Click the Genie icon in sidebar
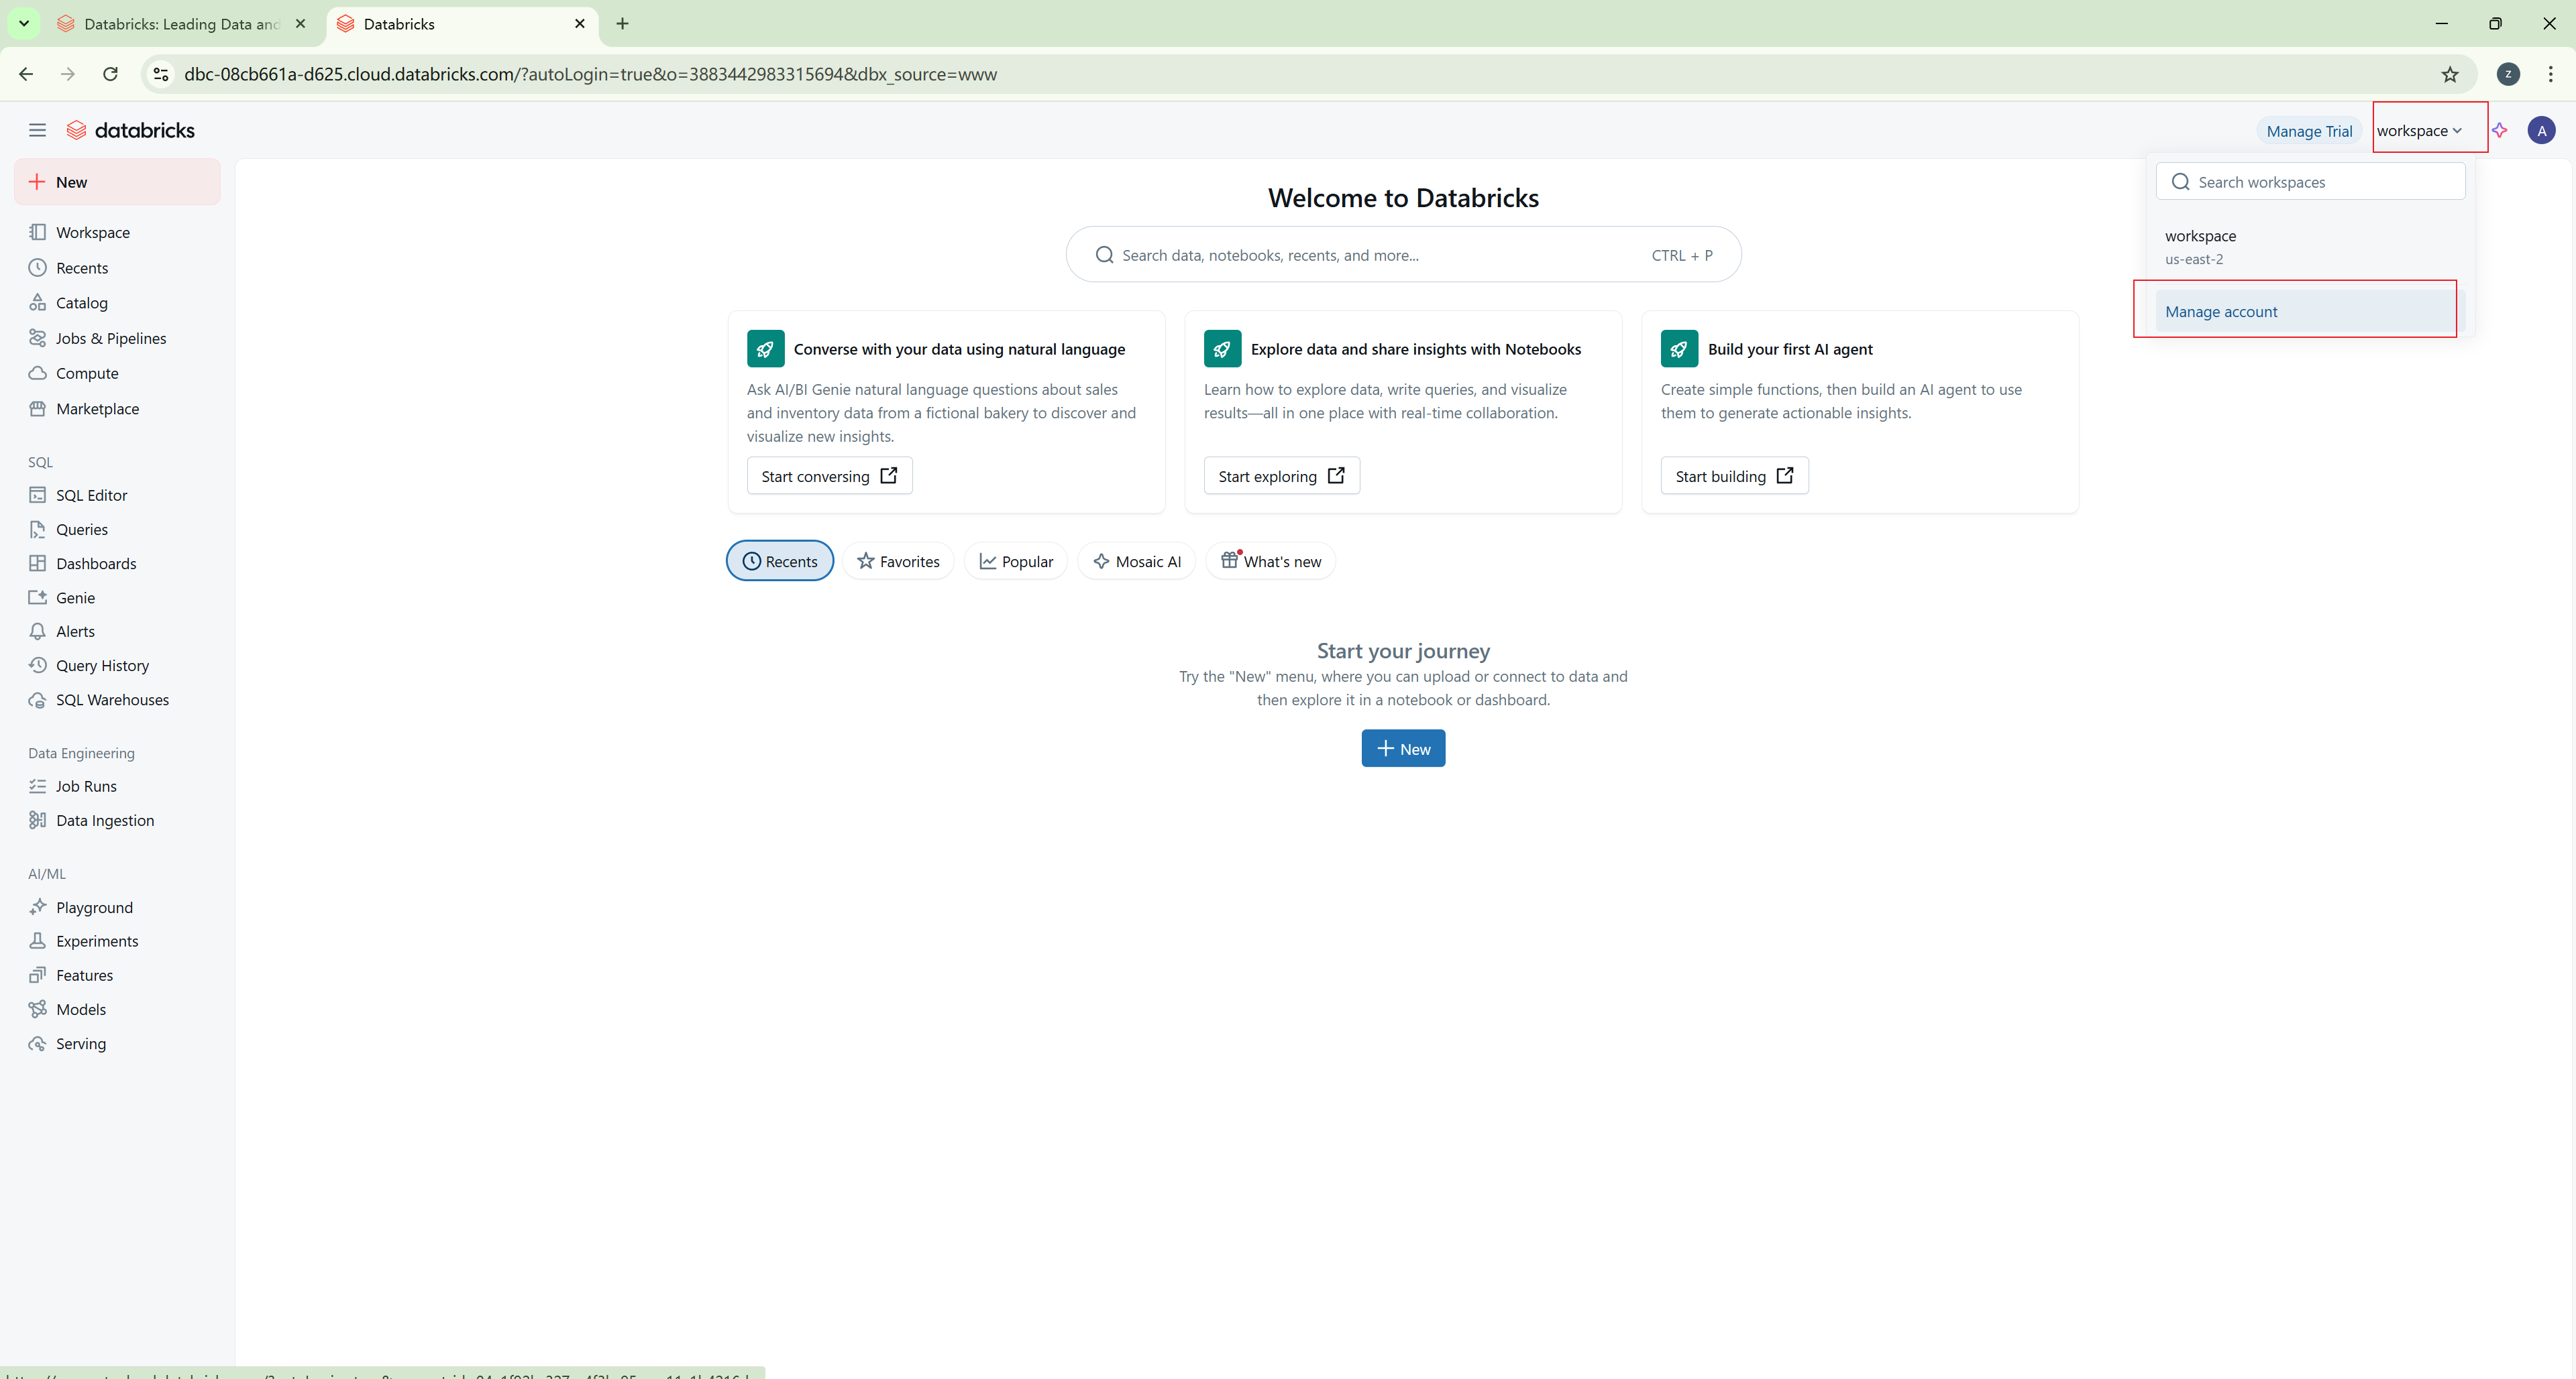Screen dimensions: 2576x1379 (x=38, y=597)
